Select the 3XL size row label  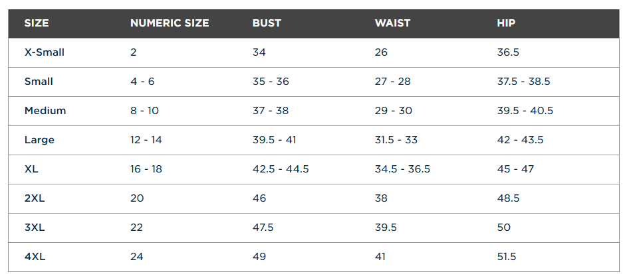click(x=35, y=228)
